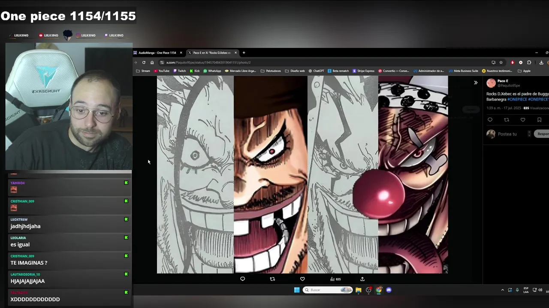549x308 pixels.
Task: Click the 'Postea tu' reply field
Action: coord(507,134)
